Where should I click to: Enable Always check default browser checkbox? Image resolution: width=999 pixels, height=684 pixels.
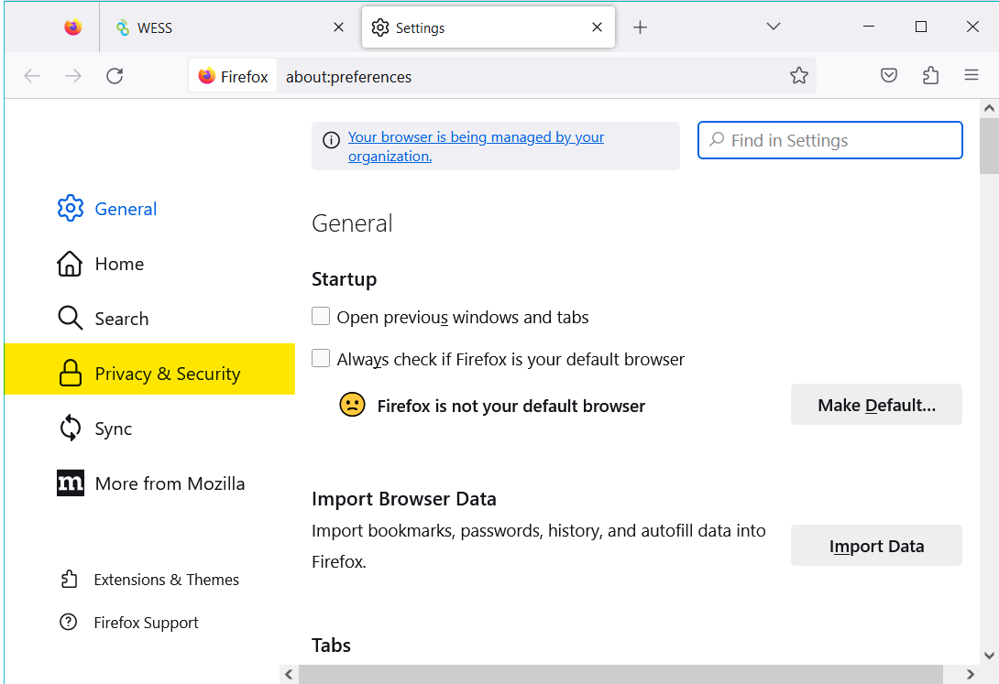point(321,358)
